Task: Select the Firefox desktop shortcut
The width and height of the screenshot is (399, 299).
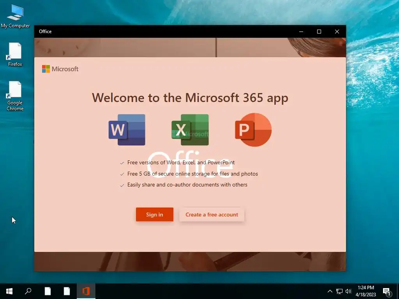Action: point(15,55)
